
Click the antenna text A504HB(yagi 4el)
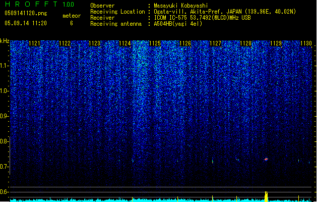tap(178, 24)
